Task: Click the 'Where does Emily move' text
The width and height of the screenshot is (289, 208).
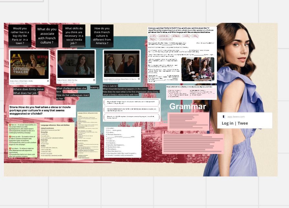Action: click(28, 89)
